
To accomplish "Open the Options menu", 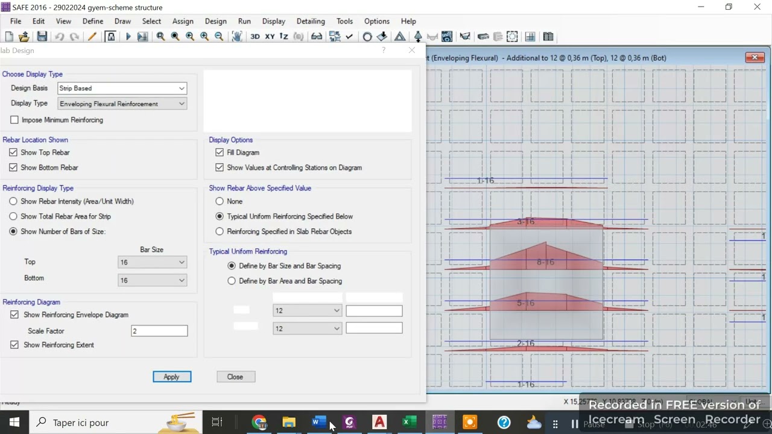I will pos(377,21).
